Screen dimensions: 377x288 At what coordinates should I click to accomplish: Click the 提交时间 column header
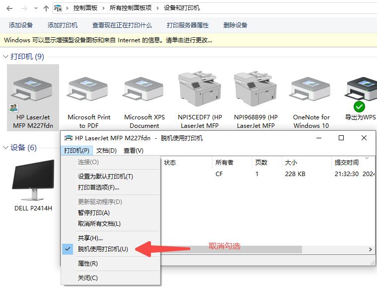click(353, 163)
